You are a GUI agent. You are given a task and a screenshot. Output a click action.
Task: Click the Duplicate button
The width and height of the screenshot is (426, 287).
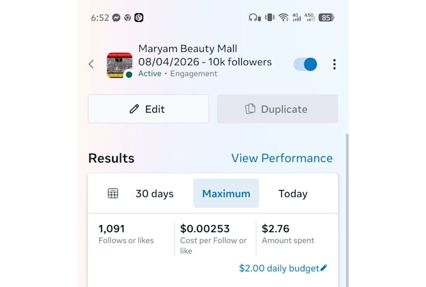point(278,109)
